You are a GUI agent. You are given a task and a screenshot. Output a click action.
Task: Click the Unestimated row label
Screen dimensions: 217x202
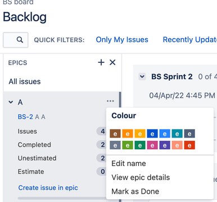coord(37,158)
